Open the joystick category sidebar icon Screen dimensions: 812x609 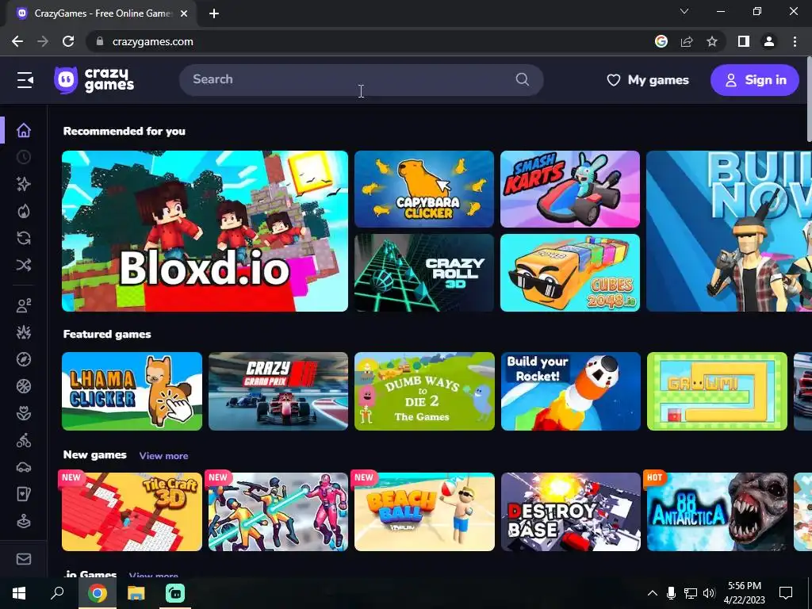(23, 521)
